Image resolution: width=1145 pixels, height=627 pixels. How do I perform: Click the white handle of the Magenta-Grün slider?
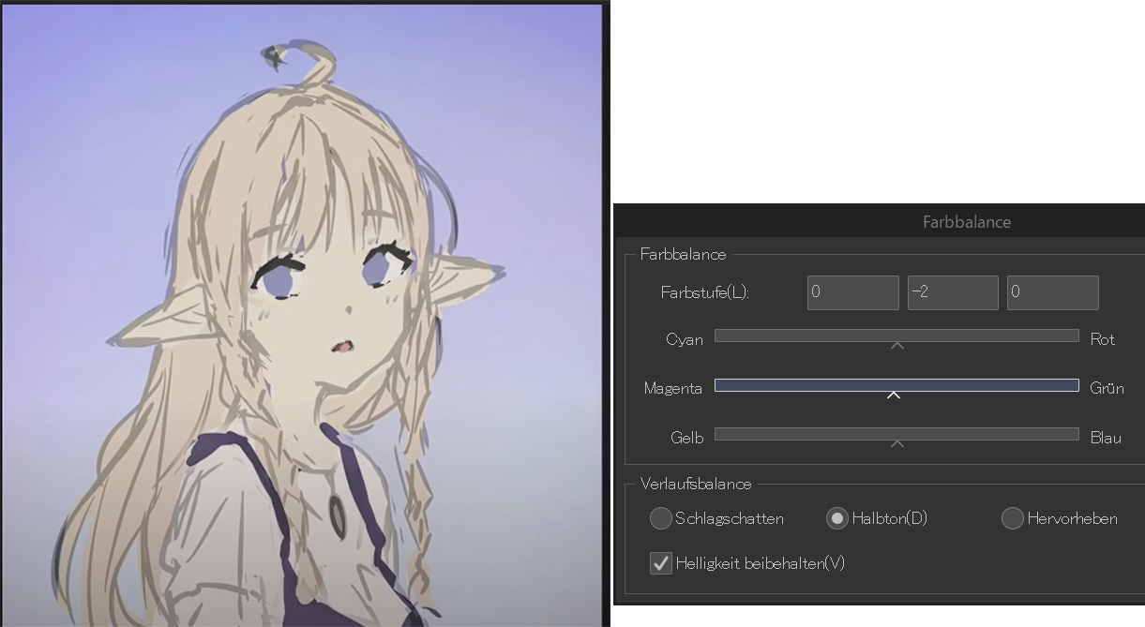pos(894,396)
